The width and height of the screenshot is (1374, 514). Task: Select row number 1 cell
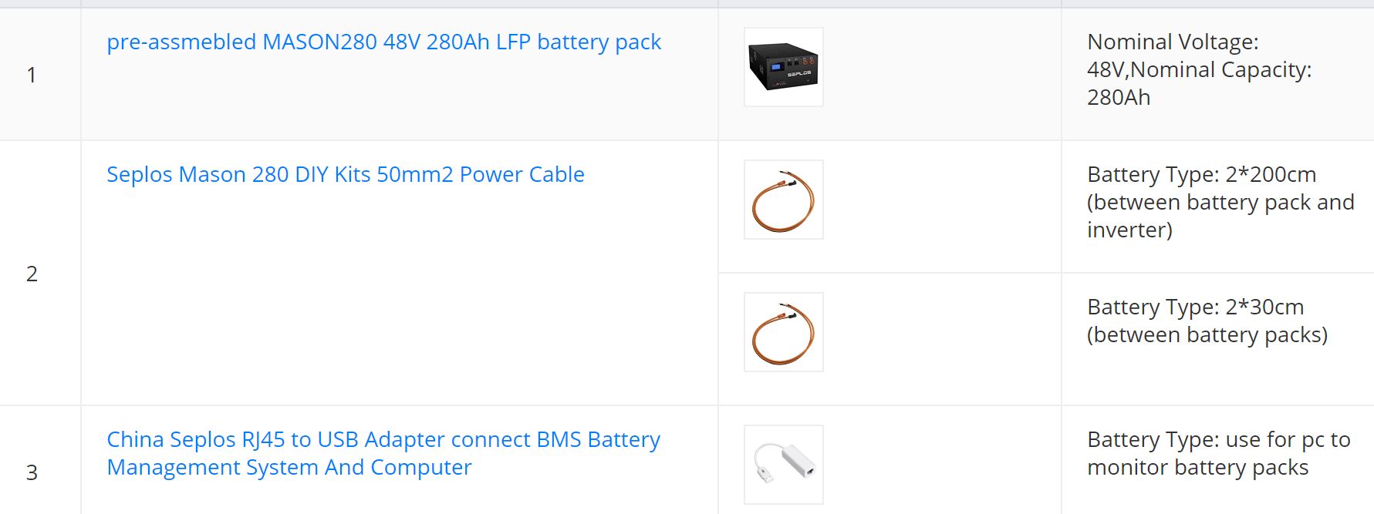coord(40,75)
